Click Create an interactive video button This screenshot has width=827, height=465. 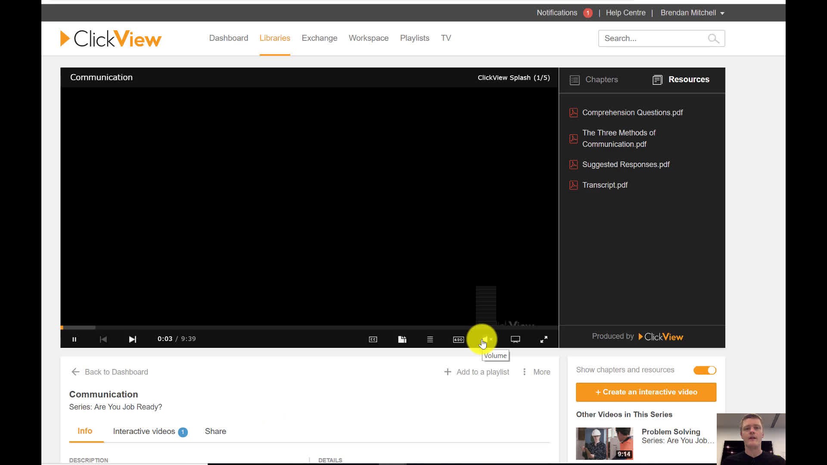click(x=647, y=392)
